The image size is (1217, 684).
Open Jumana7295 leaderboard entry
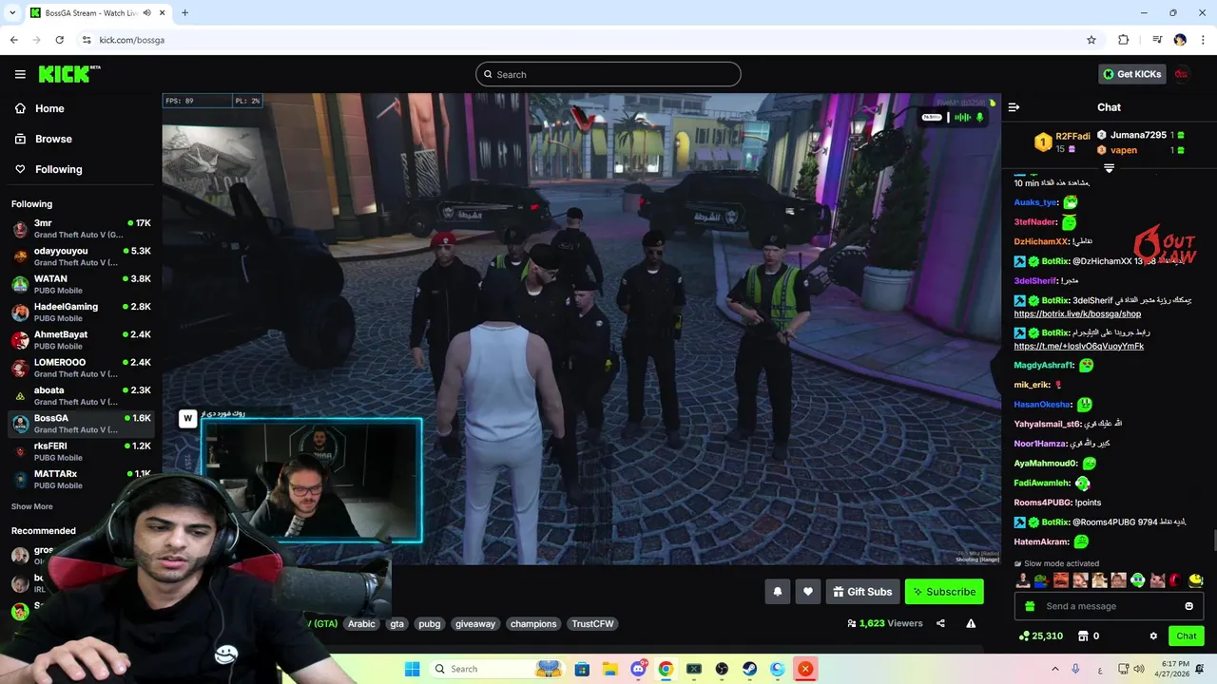coord(1140,135)
